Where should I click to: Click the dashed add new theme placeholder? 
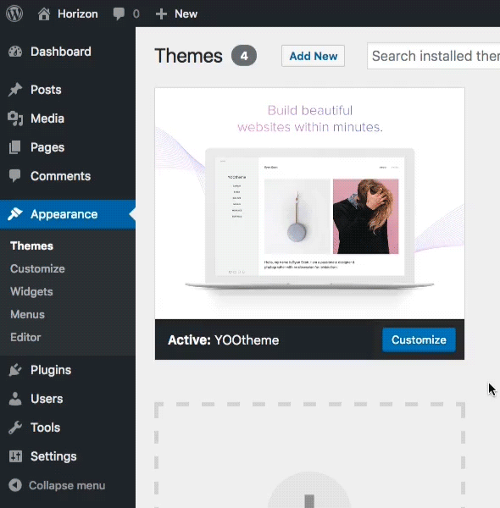[x=309, y=455]
